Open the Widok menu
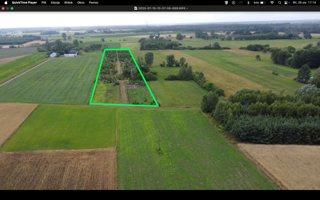Image resolution: width=320 pixels, height=200 pixels. point(68,2)
